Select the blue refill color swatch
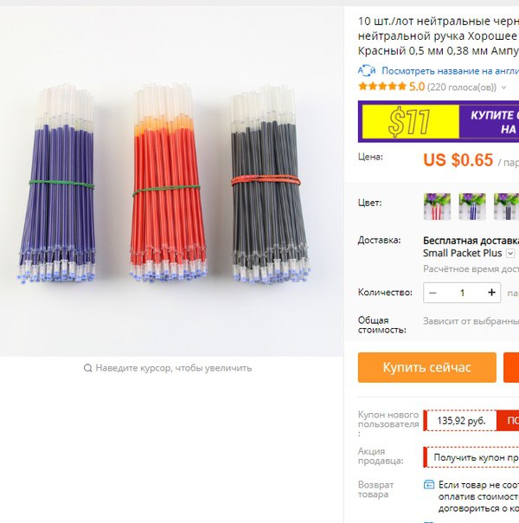 [472, 206]
